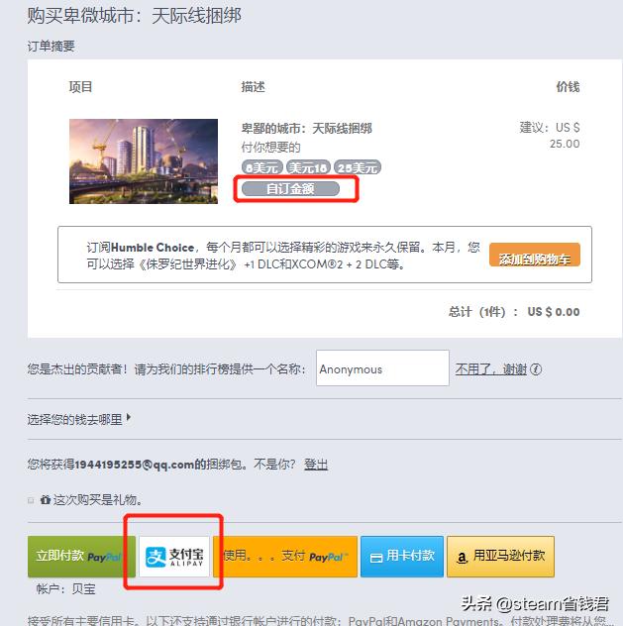Click the help question mark icon
The width and height of the screenshot is (623, 626).
536,369
